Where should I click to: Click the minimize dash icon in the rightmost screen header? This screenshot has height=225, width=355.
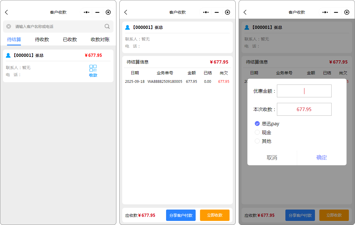pos(336,12)
